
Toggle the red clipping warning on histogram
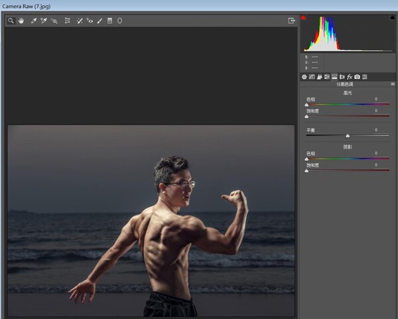point(303,17)
